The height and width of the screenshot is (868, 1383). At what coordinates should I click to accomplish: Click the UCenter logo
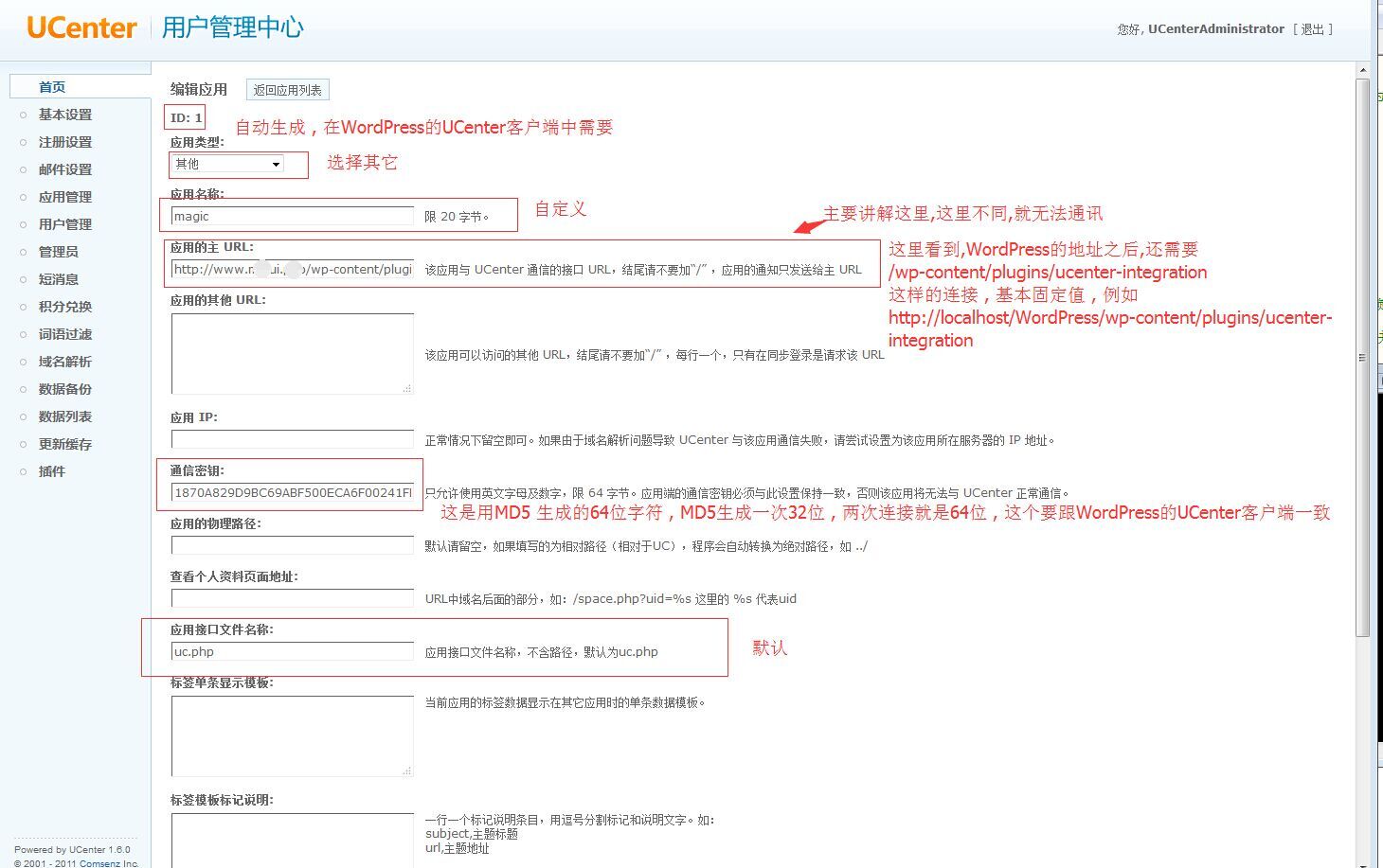click(x=81, y=27)
